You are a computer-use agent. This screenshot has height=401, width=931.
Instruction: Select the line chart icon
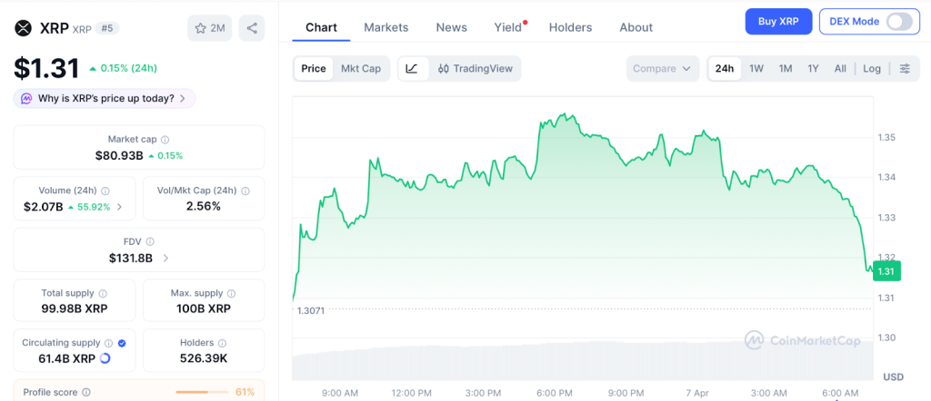(x=412, y=69)
